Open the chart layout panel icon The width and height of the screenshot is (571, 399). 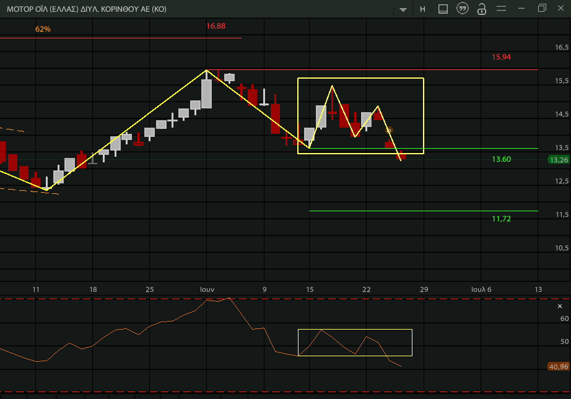(443, 9)
